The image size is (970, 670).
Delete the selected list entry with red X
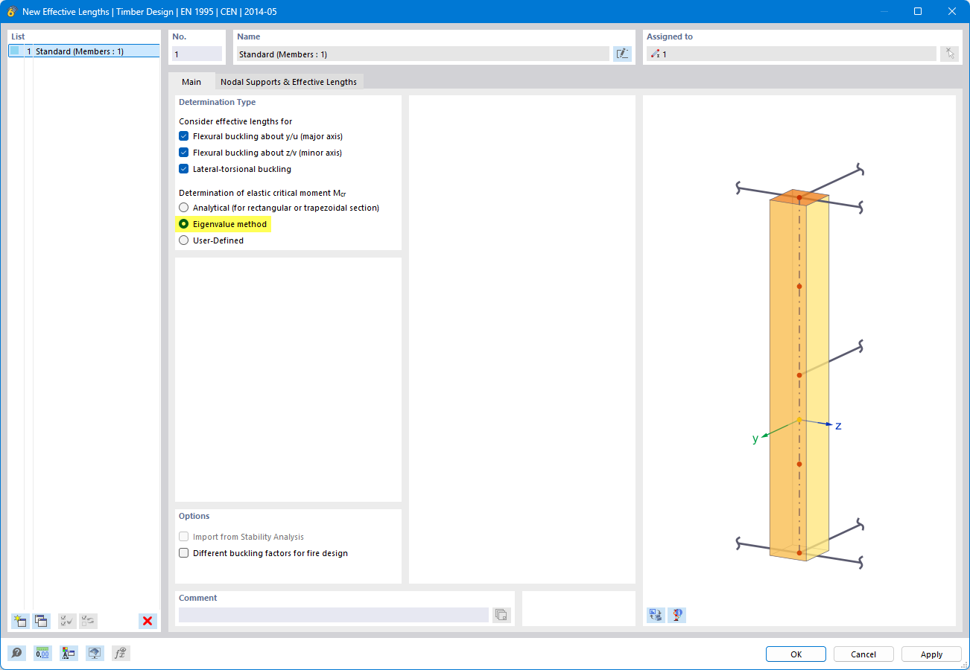(148, 621)
